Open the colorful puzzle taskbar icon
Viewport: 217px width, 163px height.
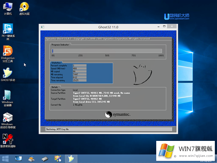(x=58, y=159)
